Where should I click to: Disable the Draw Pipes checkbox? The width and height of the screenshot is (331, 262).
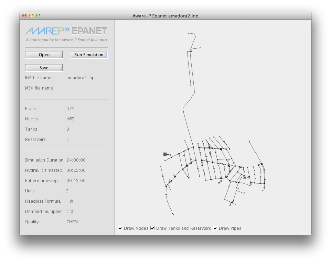point(215,228)
